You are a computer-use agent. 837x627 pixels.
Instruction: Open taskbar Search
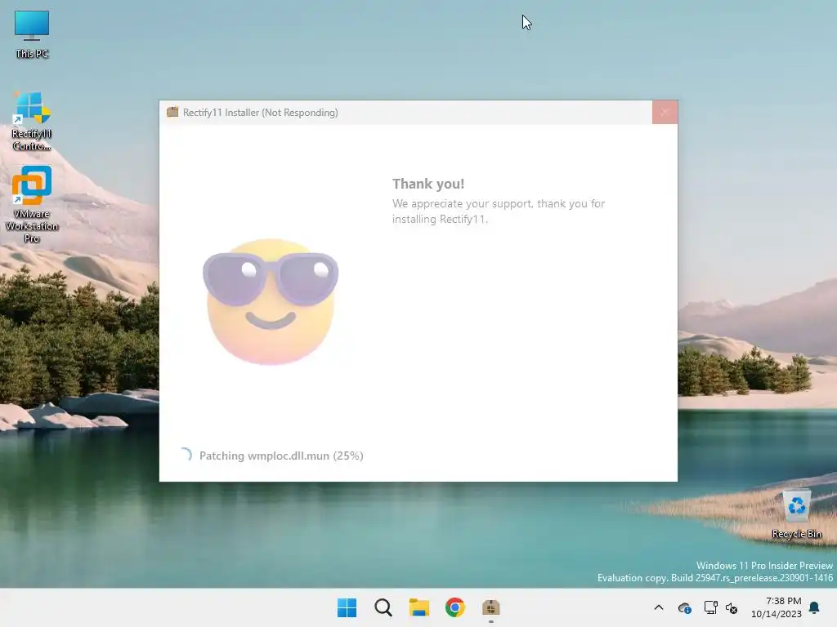point(383,607)
